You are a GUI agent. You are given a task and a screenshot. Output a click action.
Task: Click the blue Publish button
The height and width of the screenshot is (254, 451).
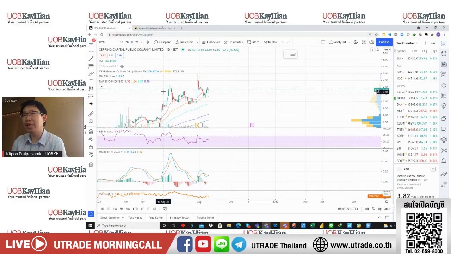click(384, 42)
